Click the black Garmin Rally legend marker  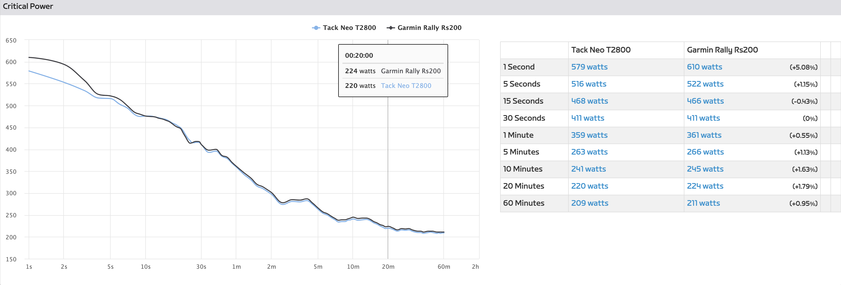(x=391, y=28)
